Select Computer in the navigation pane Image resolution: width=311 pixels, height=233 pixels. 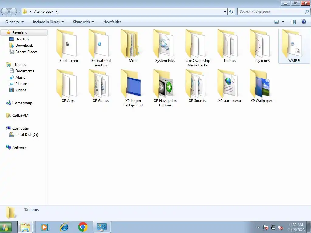click(21, 128)
